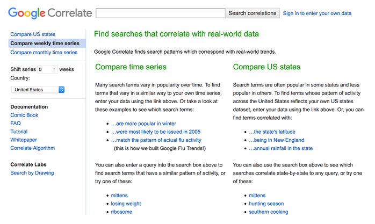The width and height of the screenshot is (375, 224).
Task: Click the Search correlations button
Action: click(253, 13)
